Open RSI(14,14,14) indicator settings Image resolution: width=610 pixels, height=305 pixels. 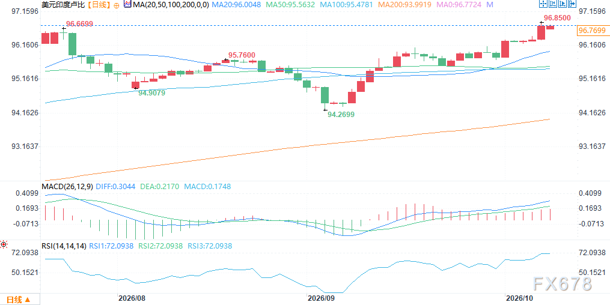64,246
